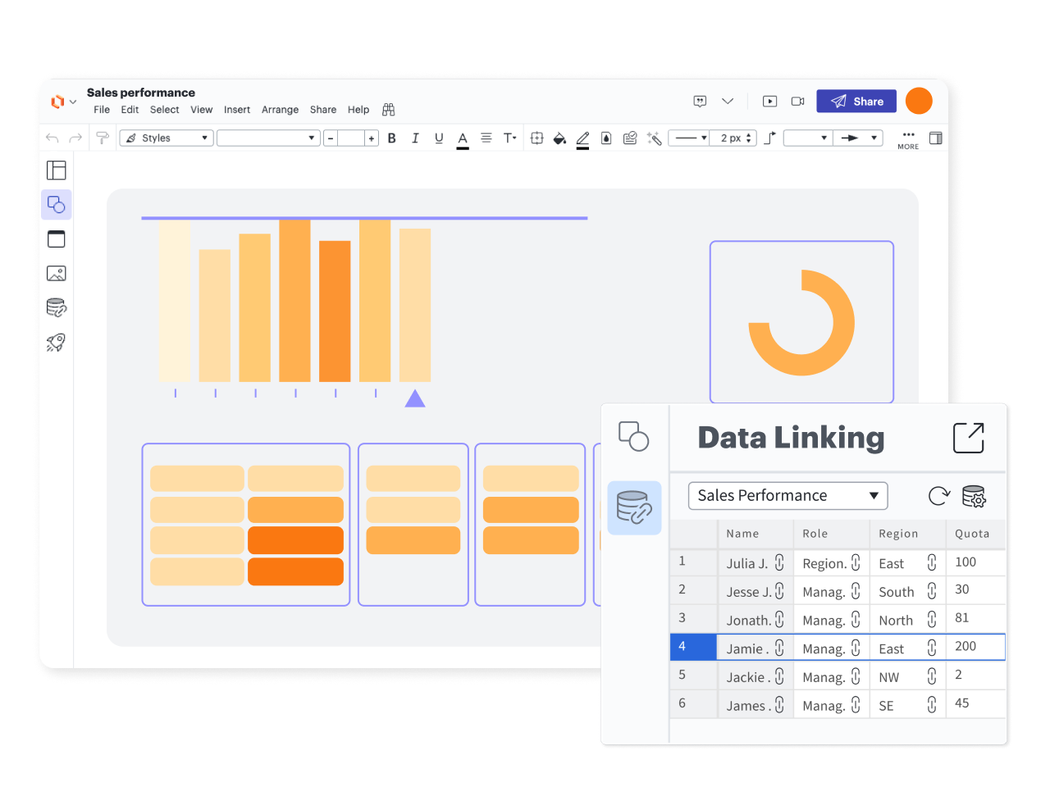Image resolution: width=1050 pixels, height=787 pixels.
Task: Pop out the Data Linking panel
Action: click(x=968, y=438)
